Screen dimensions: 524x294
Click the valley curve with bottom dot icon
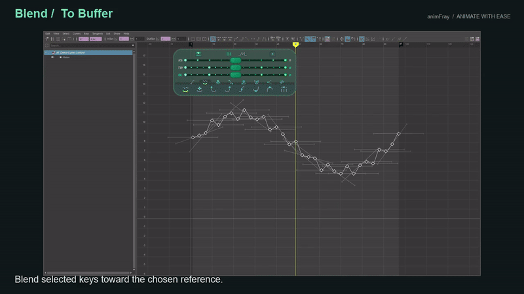click(255, 90)
